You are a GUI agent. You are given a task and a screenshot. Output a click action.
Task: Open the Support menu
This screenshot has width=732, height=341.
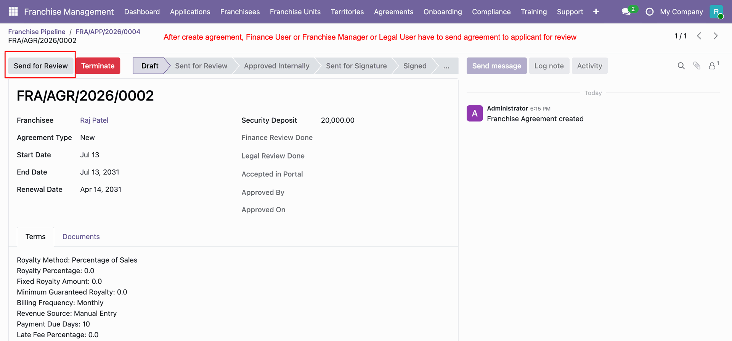(x=570, y=12)
